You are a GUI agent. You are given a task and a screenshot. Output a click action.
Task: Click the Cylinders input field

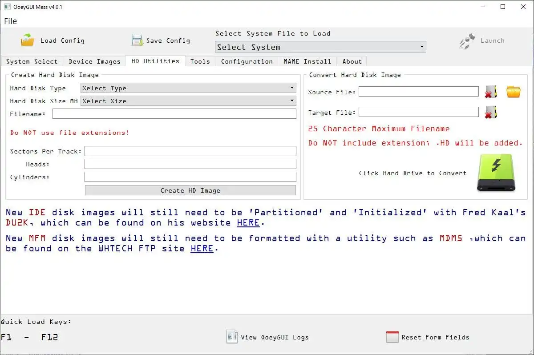pyautogui.click(x=190, y=177)
